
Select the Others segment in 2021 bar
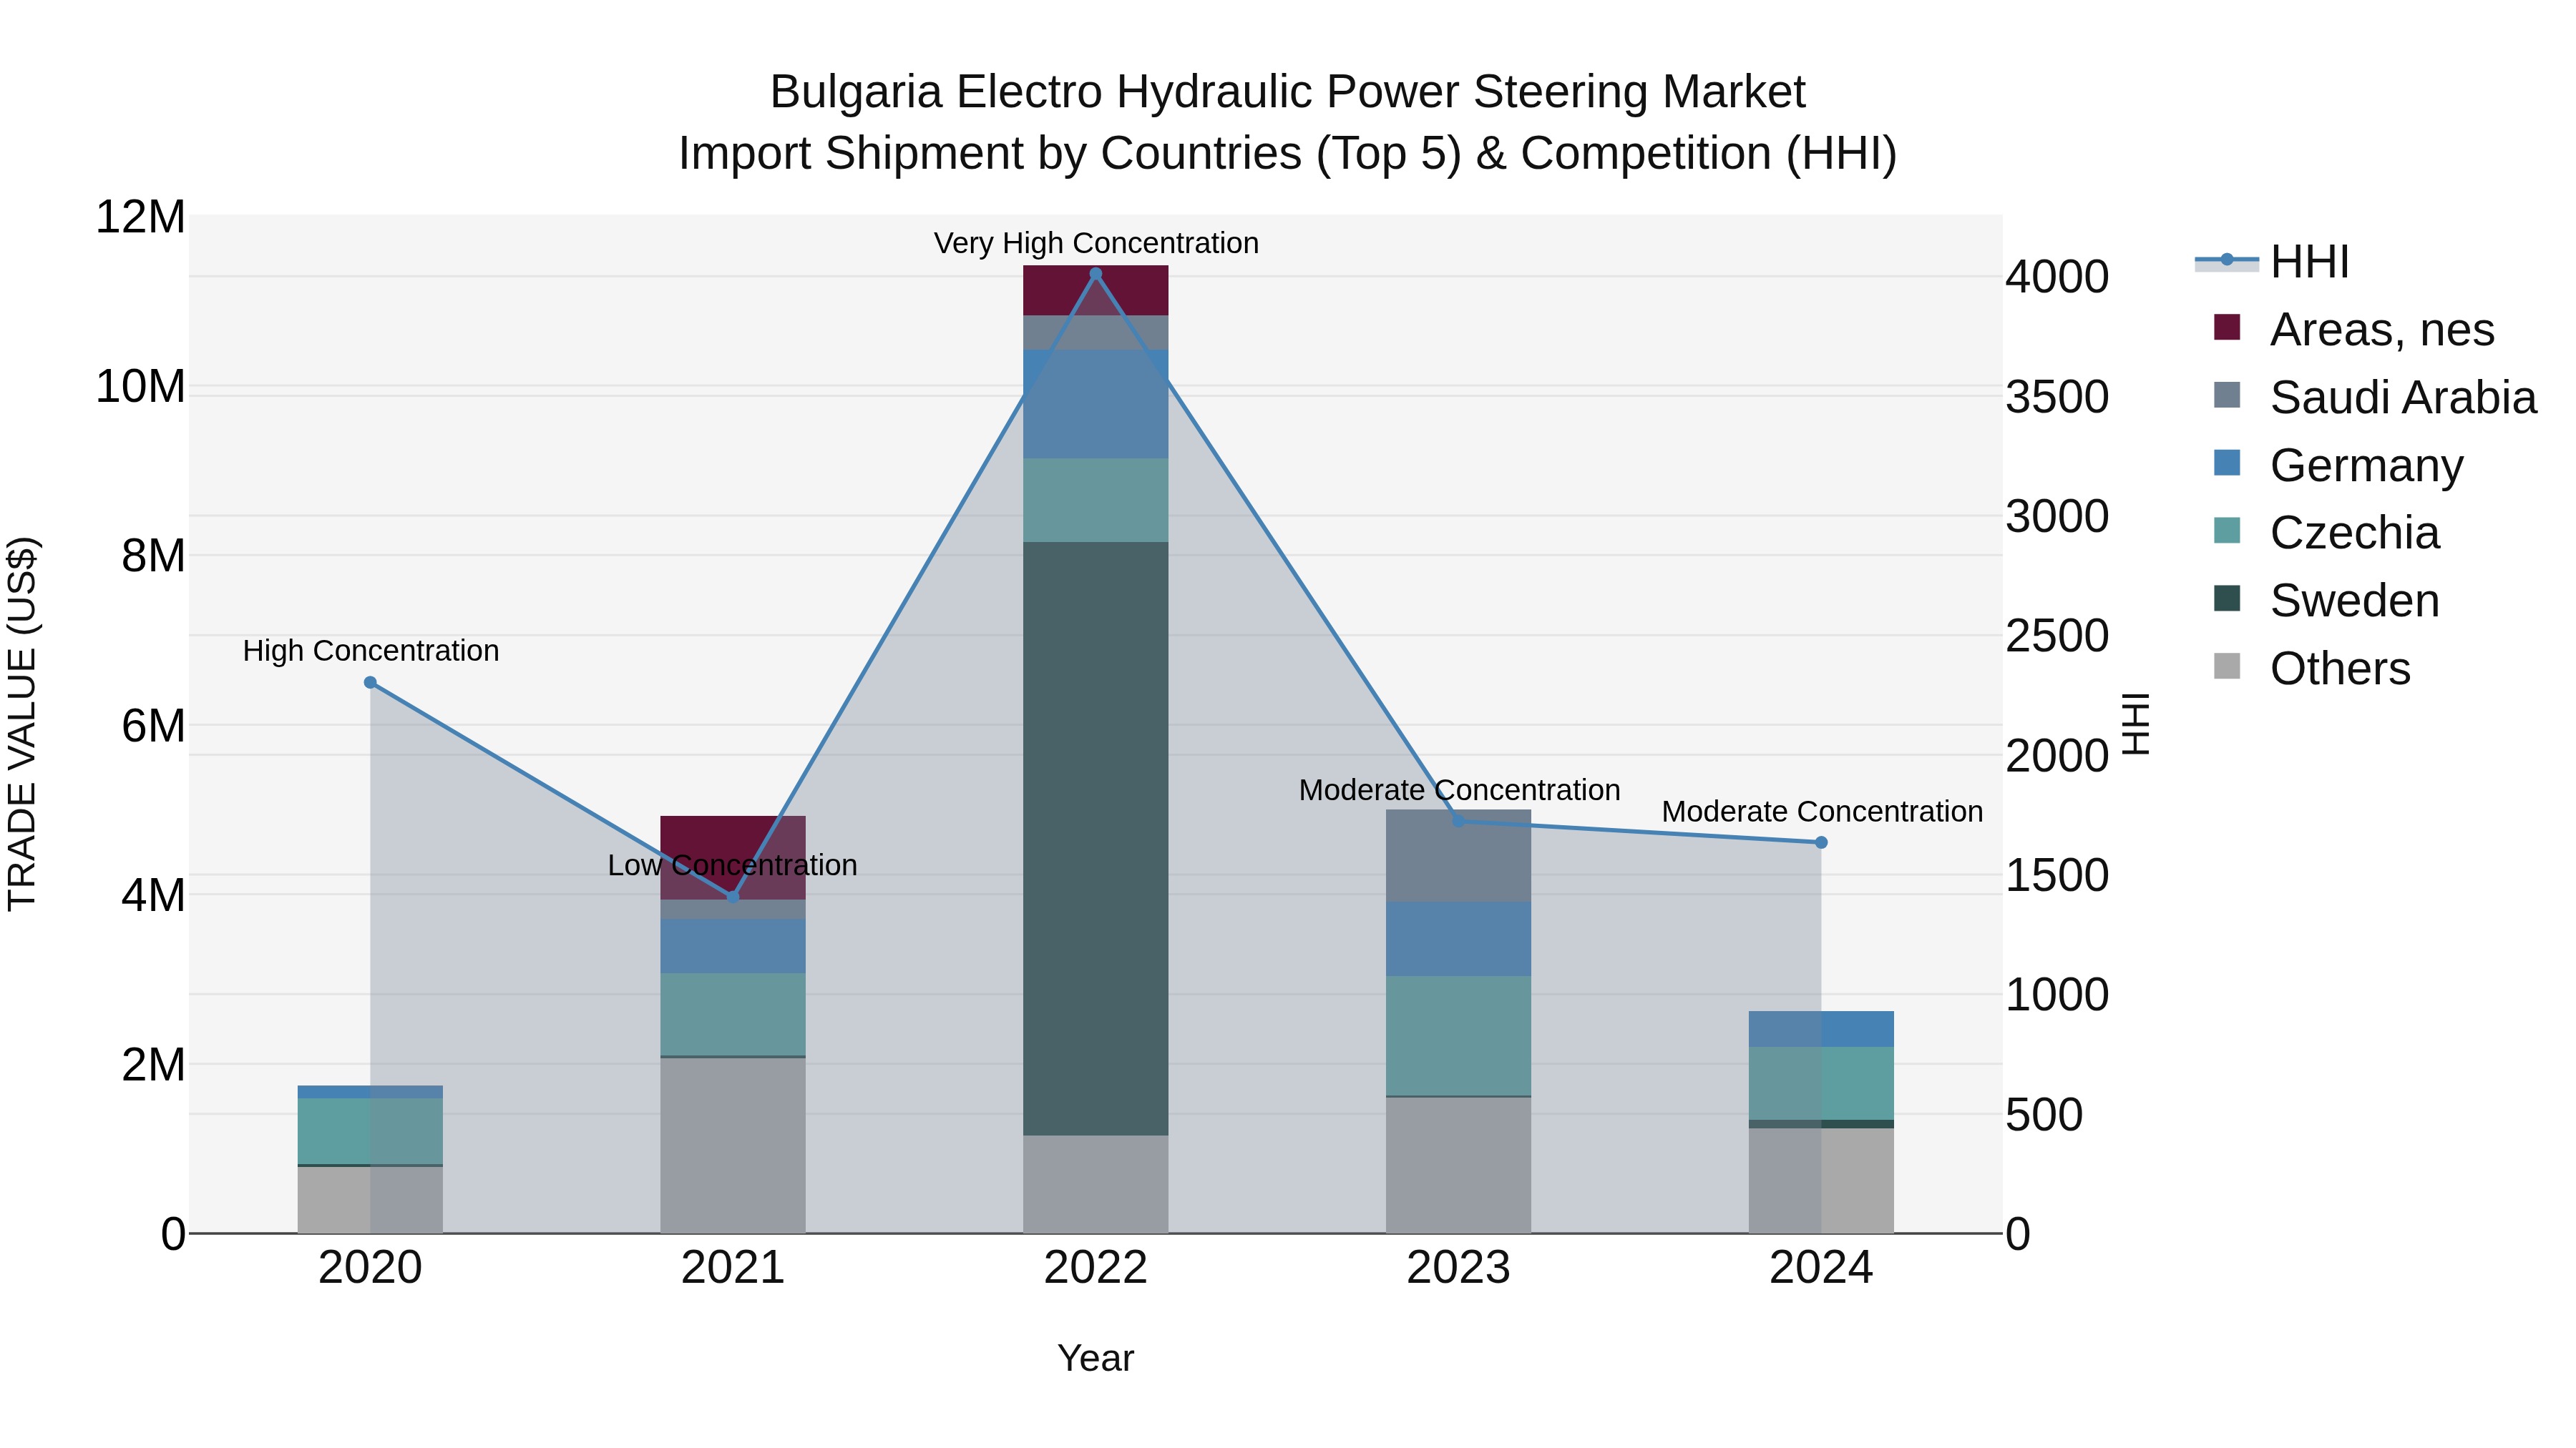point(733,1146)
